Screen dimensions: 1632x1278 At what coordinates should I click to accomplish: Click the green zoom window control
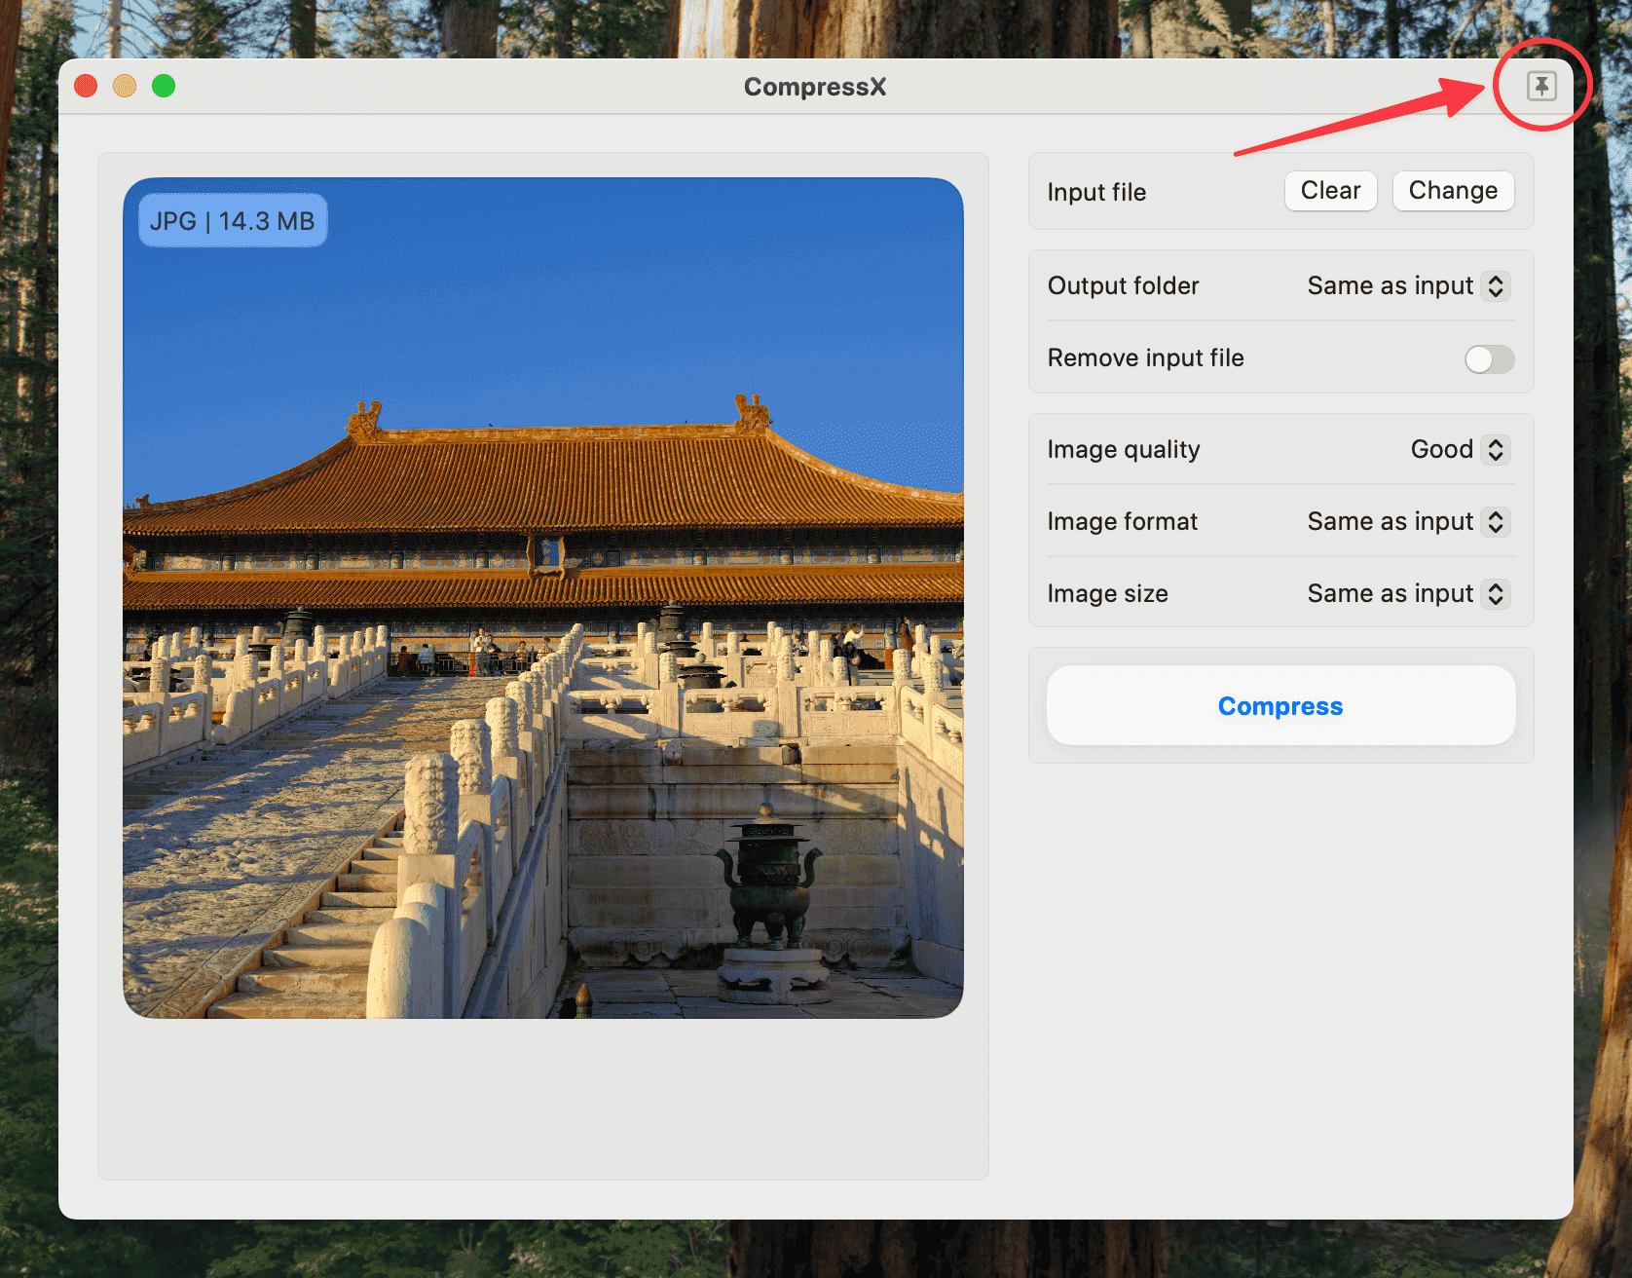163,86
